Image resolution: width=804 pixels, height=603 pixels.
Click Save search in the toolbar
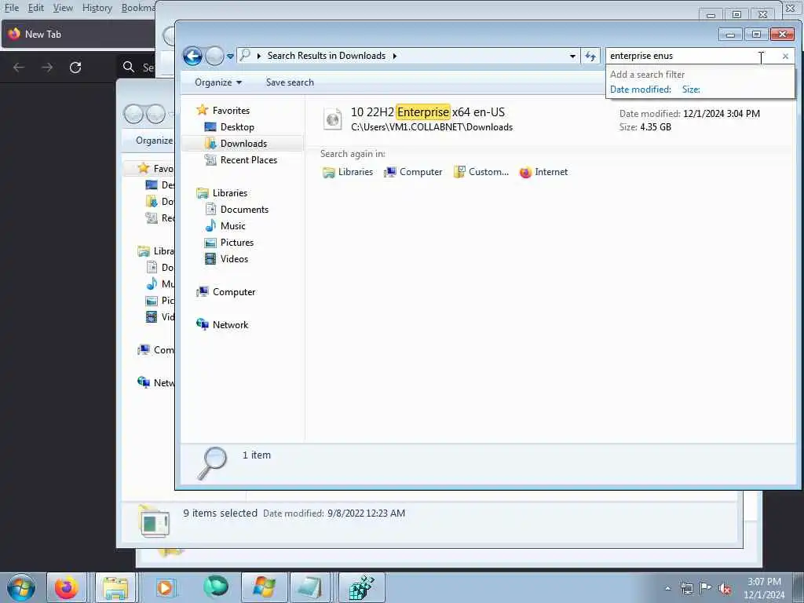pyautogui.click(x=290, y=82)
